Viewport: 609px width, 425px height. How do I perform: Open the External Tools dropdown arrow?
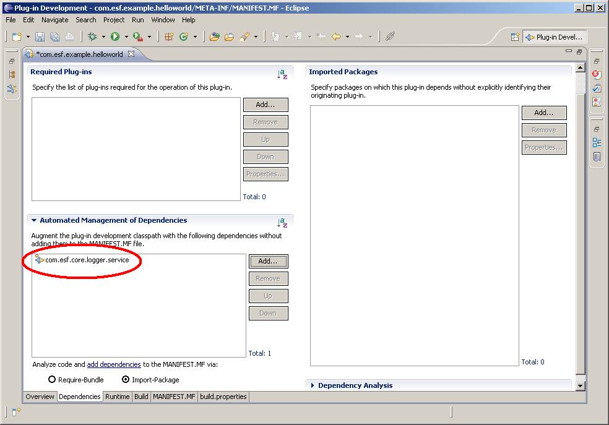pyautogui.click(x=149, y=37)
